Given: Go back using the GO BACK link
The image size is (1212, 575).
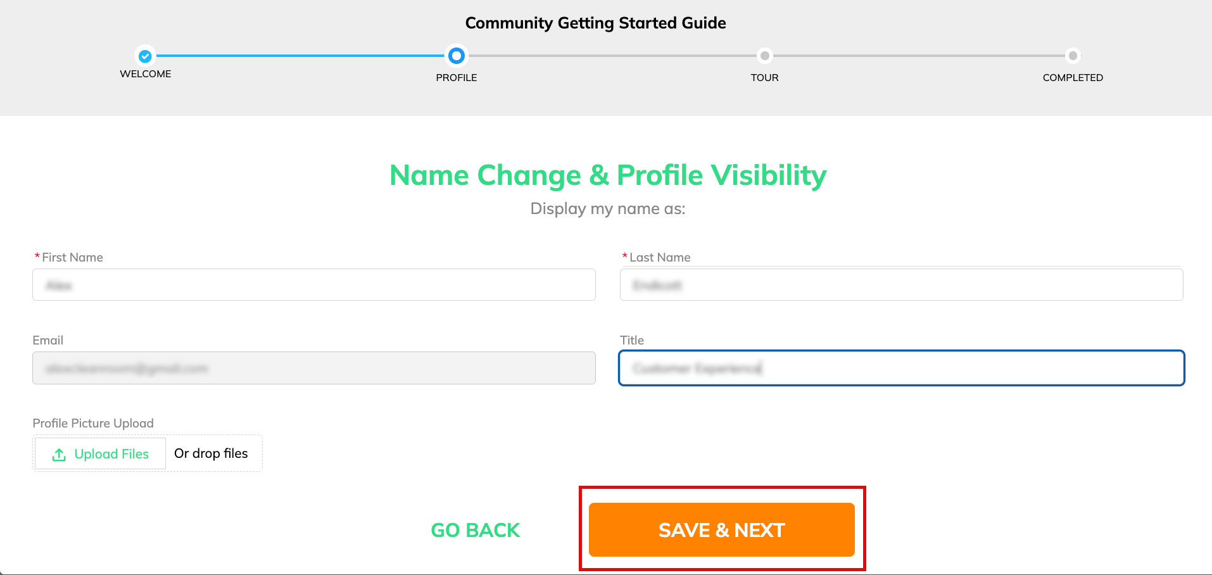Looking at the screenshot, I should pos(475,530).
